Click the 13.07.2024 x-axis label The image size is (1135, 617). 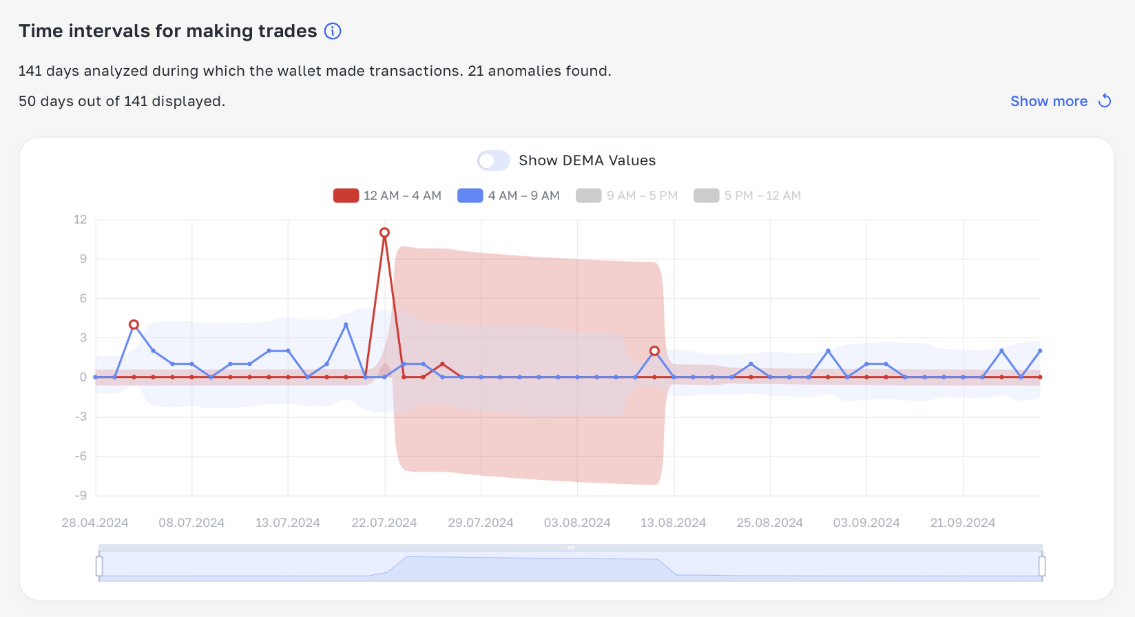[288, 523]
